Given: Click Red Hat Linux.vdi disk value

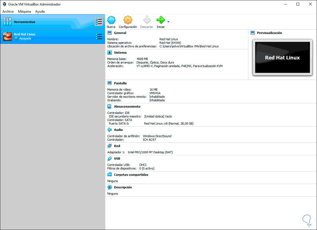Looking at the screenshot, I should (x=169, y=123).
